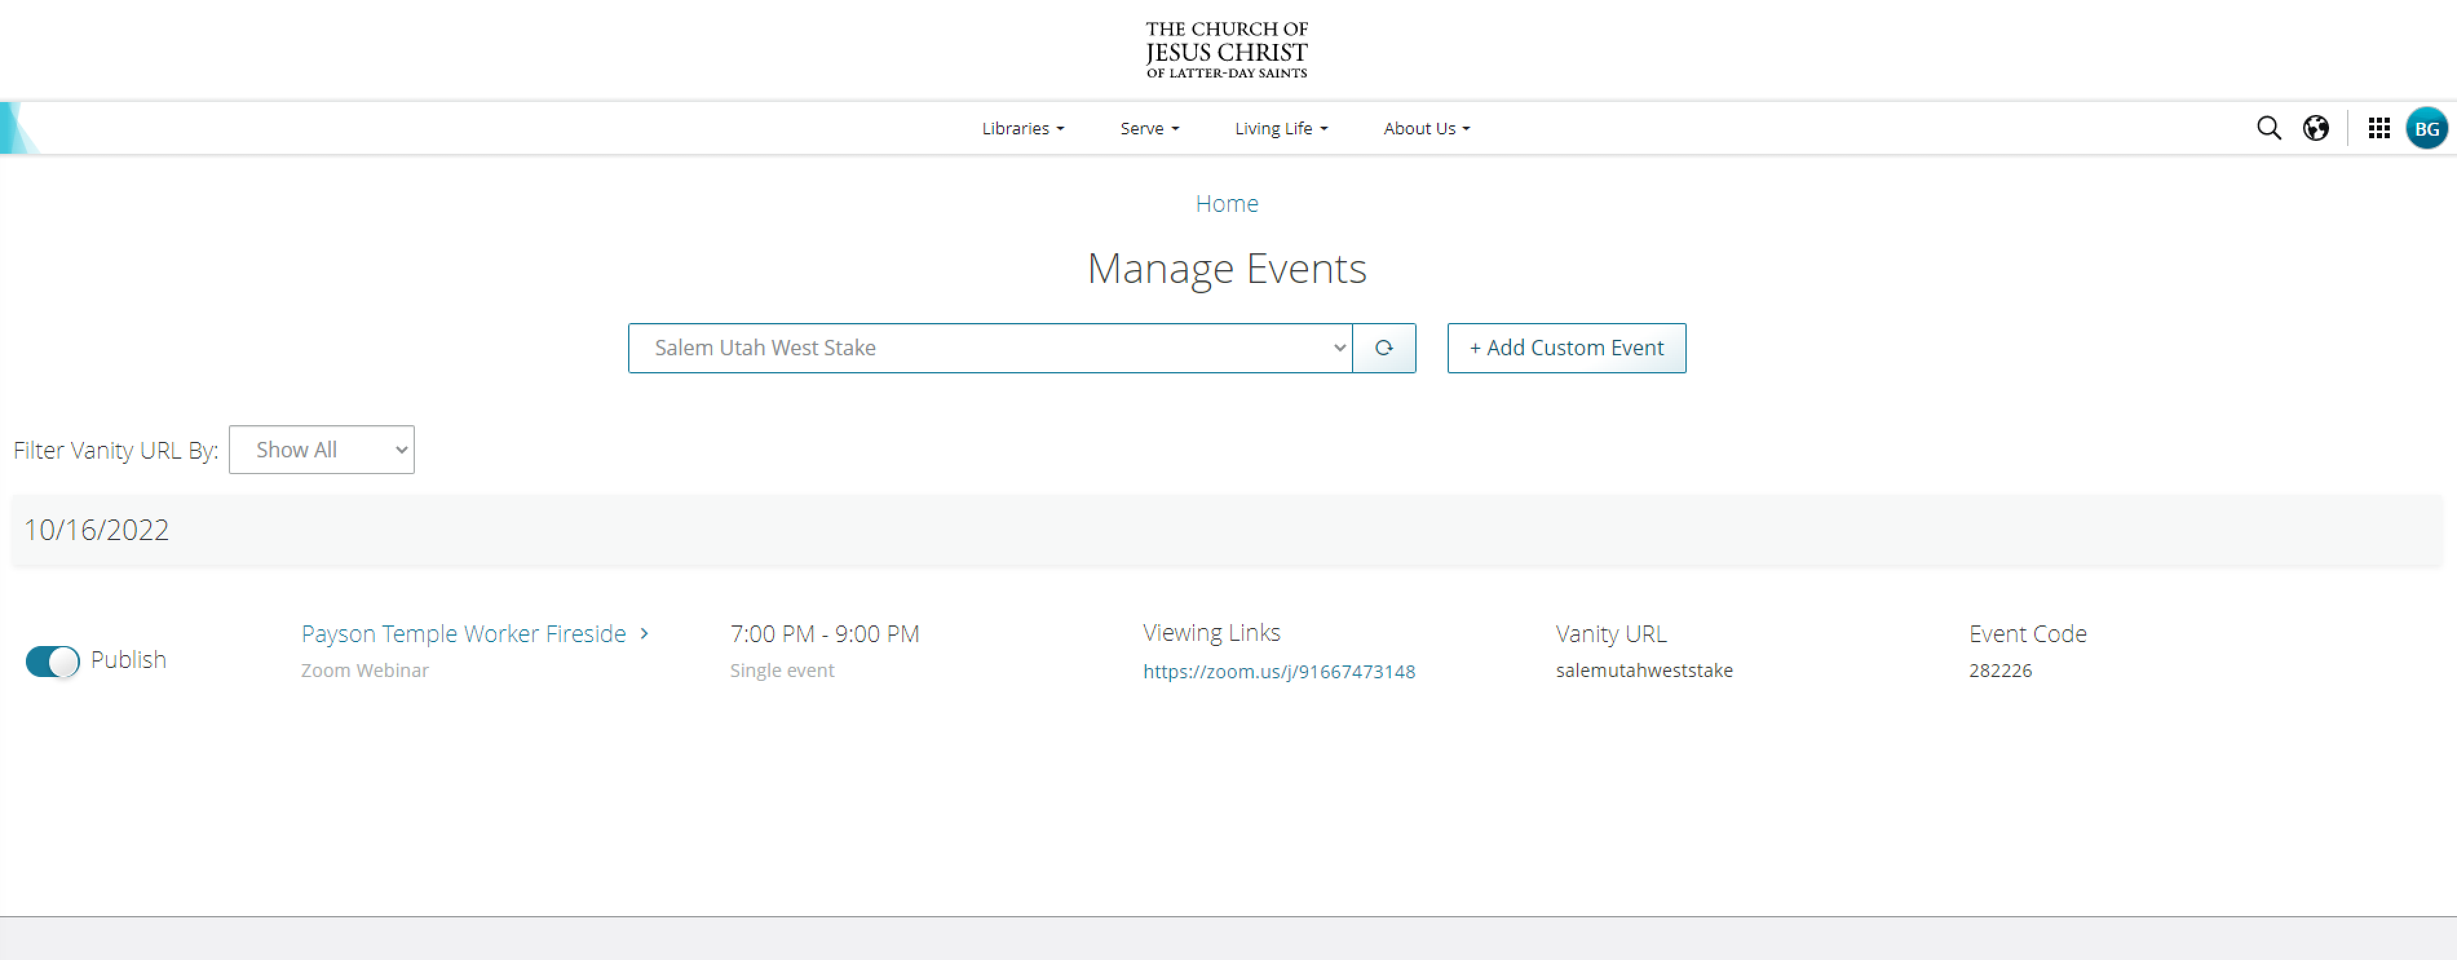Viewport: 2457px width, 960px height.
Task: Click the salemutahweststake vanity URL text
Action: click(1643, 670)
